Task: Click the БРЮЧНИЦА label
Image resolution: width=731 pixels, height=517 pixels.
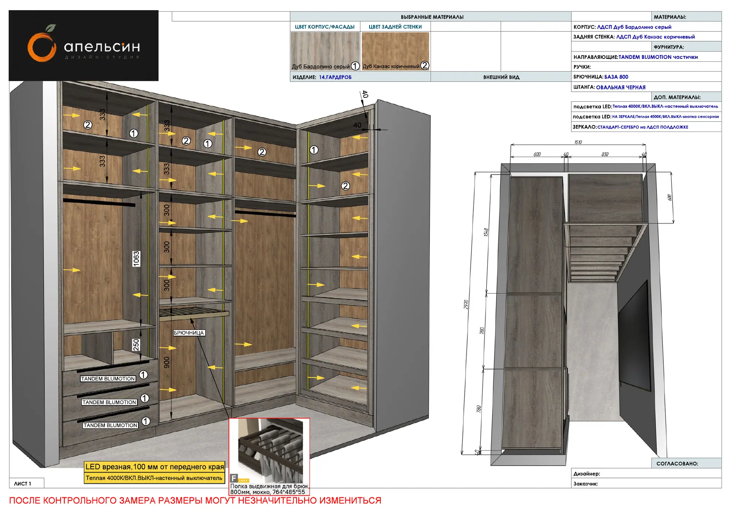Action: [189, 333]
